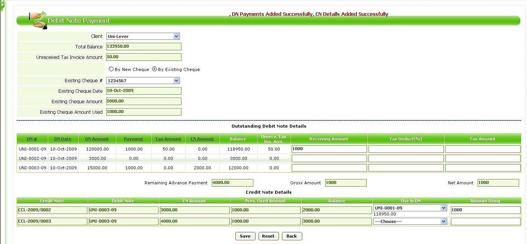Click Tax Deduct(%) field for UNI-0003-09

coord(406,168)
